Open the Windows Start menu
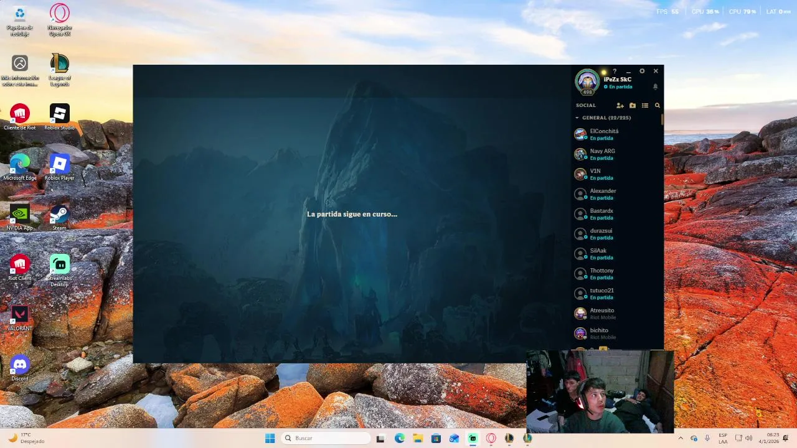This screenshot has height=448, width=797. [x=270, y=438]
